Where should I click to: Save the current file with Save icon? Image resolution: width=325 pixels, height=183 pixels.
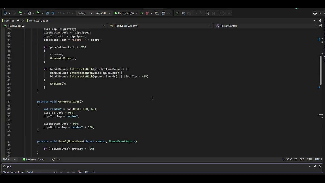pyautogui.click(x=47, y=13)
